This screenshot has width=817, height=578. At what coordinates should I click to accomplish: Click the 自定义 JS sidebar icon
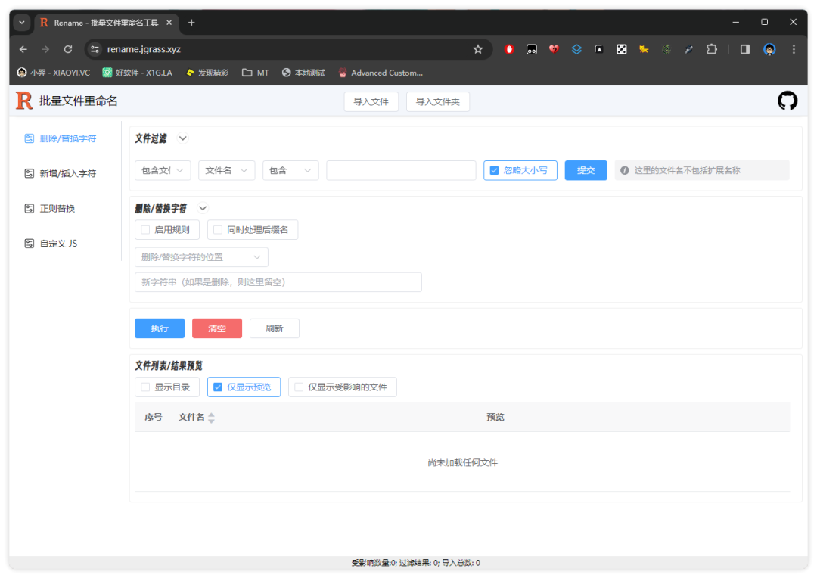pyautogui.click(x=30, y=244)
